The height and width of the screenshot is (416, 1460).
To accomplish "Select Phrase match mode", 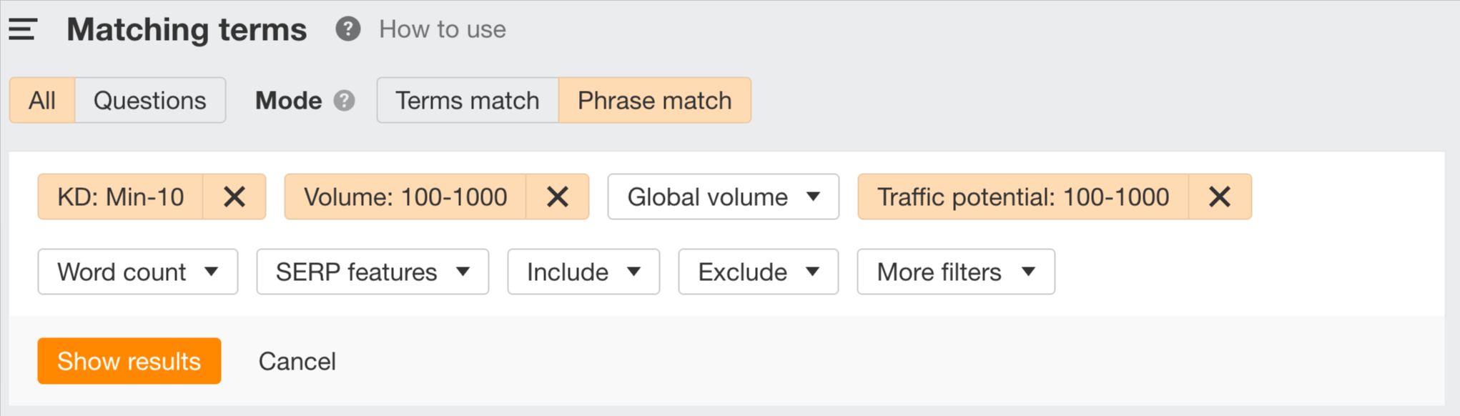I will point(655,100).
